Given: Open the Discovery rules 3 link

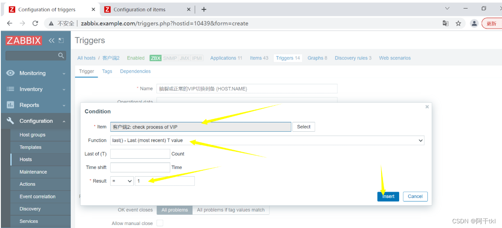Looking at the screenshot, I should (x=353, y=58).
